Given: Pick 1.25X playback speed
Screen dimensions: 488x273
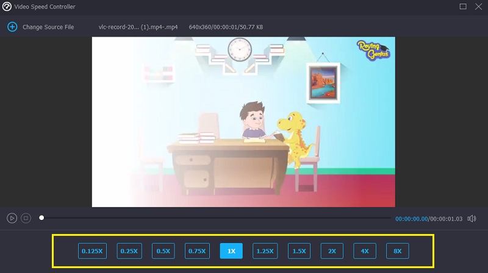Looking at the screenshot, I should (x=265, y=250).
